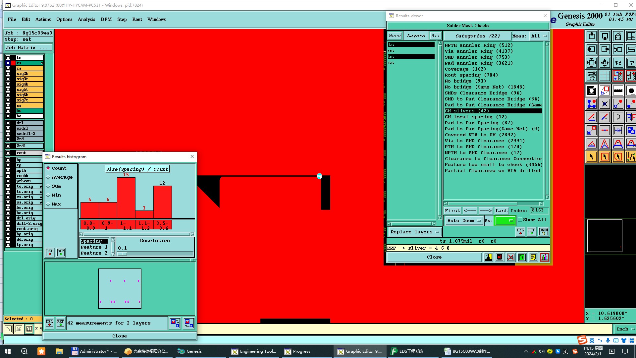
Task: Click the UNDO icon in Results viewer
Action: [543, 232]
